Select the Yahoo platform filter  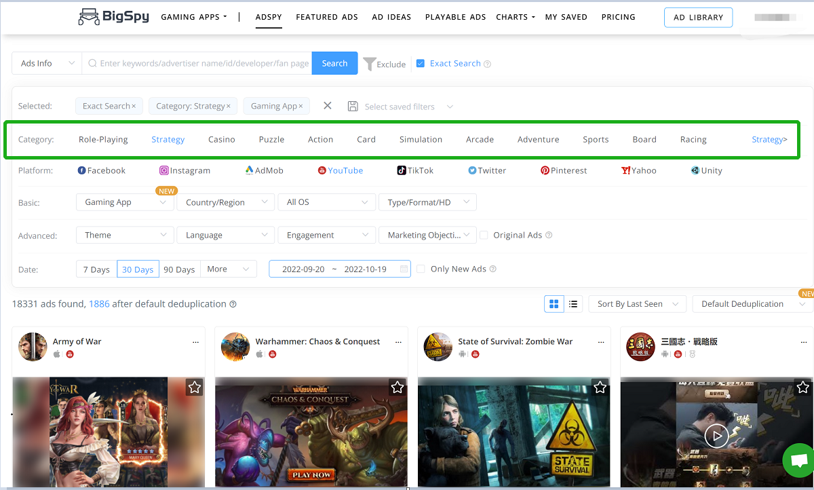click(639, 170)
